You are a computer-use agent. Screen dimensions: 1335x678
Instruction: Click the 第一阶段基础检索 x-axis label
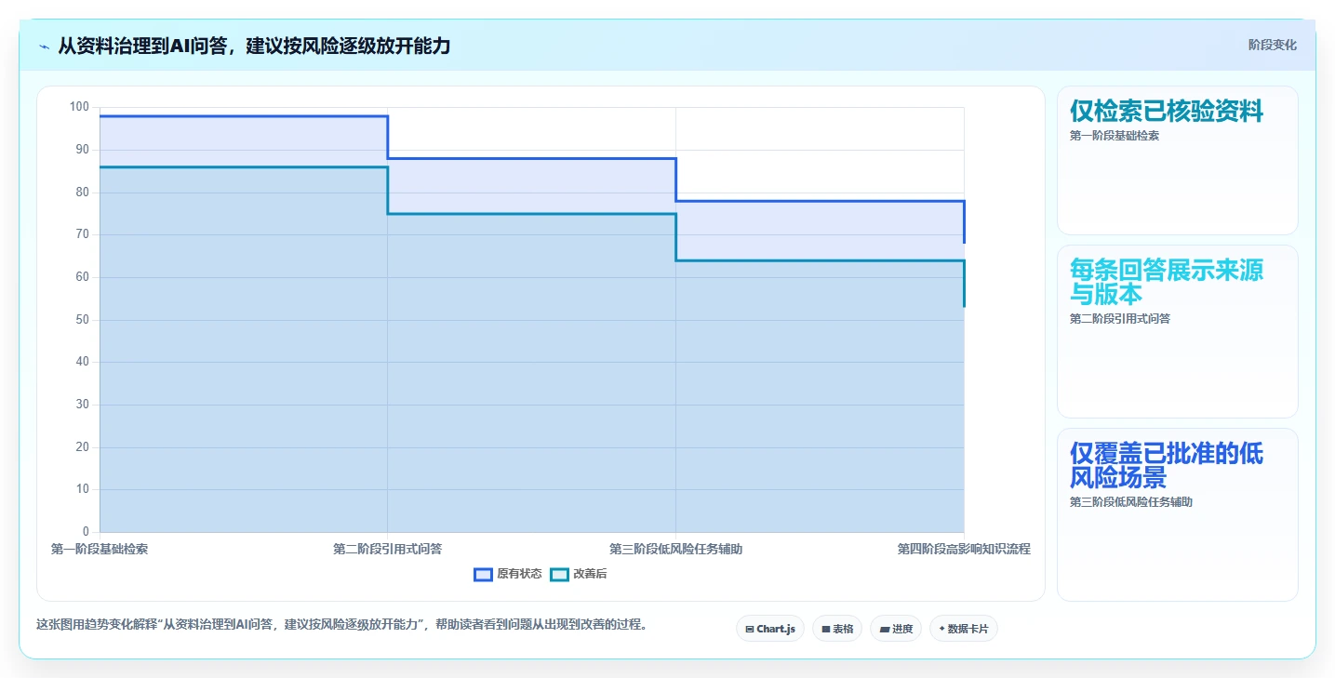click(x=100, y=550)
